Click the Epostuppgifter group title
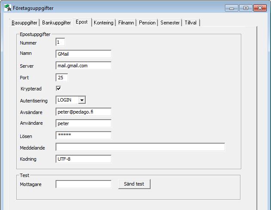Viewport: 271px width, 210px height. [35, 34]
